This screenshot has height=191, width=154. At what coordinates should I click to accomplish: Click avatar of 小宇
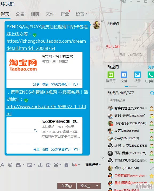point(110,138)
